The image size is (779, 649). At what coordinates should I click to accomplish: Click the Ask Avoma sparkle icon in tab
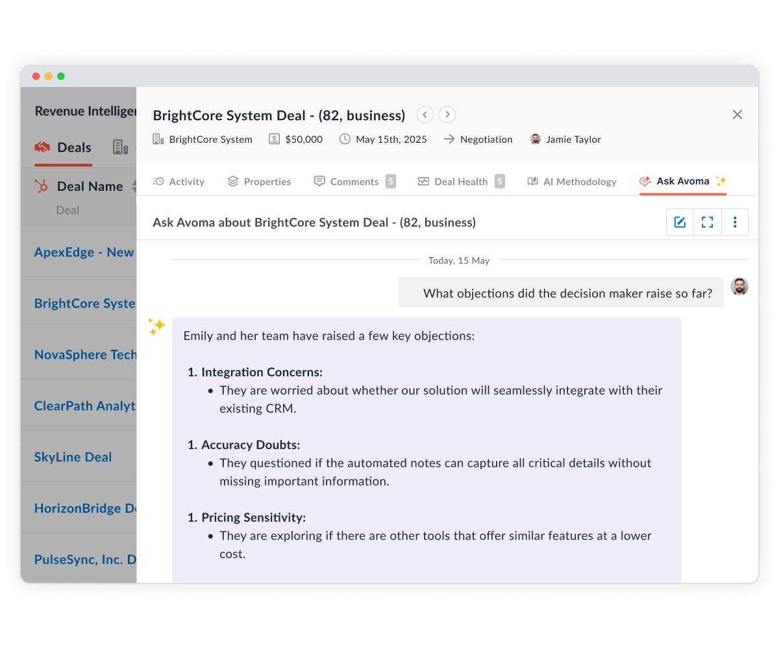(x=721, y=181)
